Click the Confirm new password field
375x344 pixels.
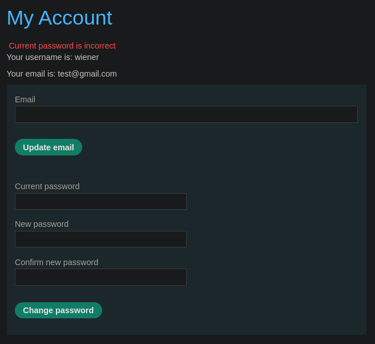point(100,277)
